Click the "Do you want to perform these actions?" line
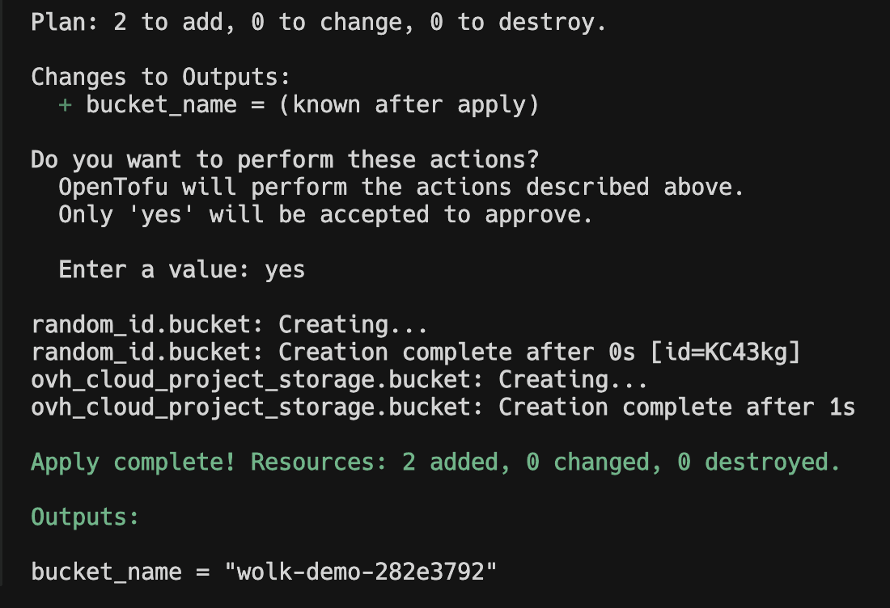This screenshot has height=608, width=890. 285,159
